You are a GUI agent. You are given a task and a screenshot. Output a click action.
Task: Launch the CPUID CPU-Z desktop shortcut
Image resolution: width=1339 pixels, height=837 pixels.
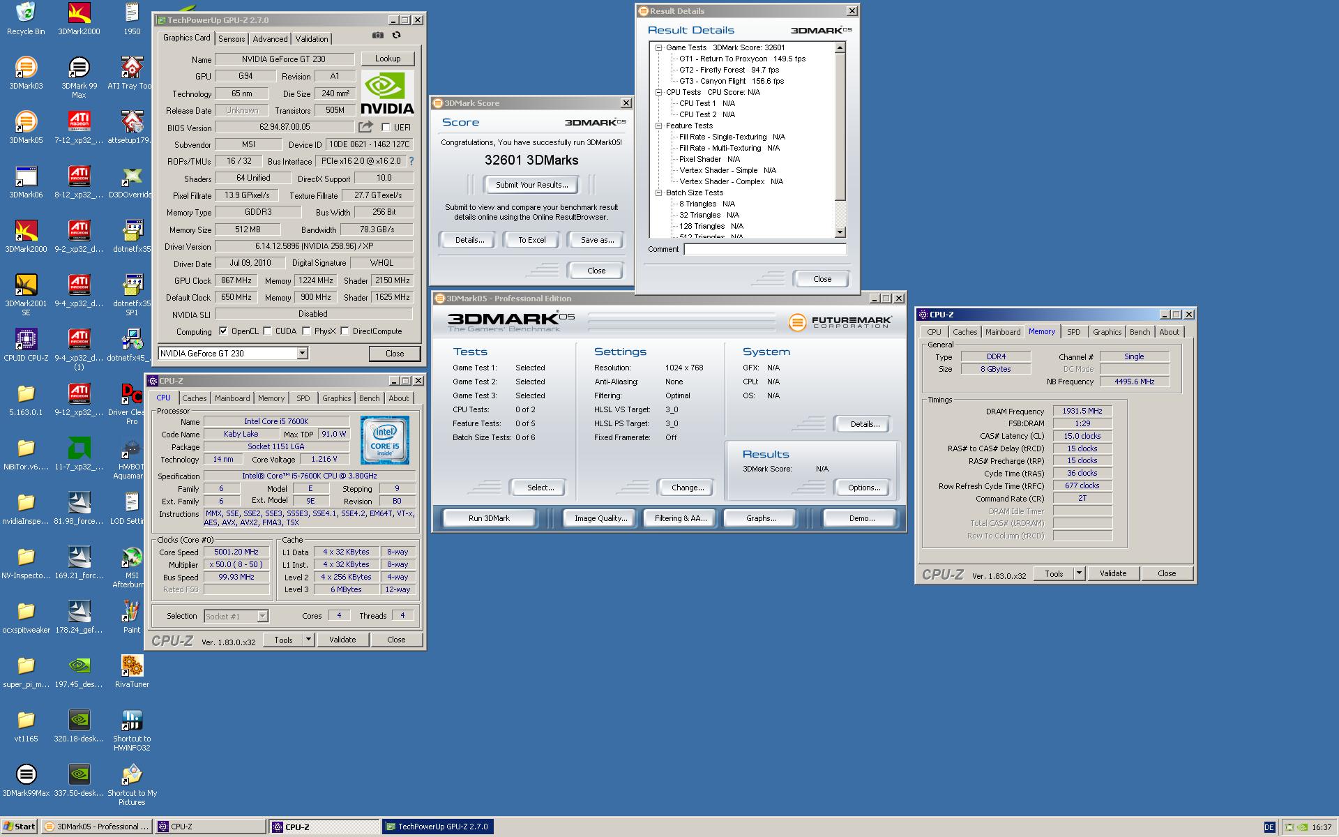(x=26, y=345)
